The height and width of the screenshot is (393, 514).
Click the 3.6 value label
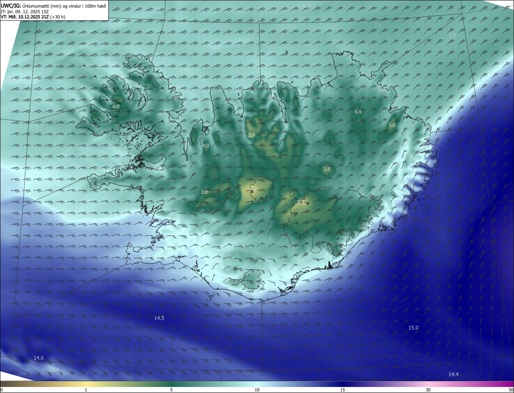(x=392, y=125)
